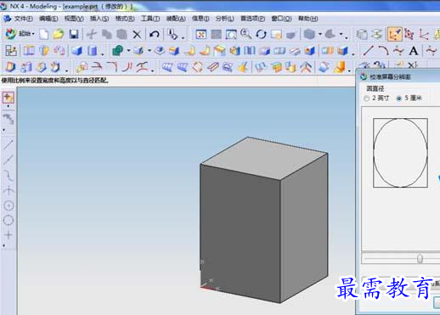Viewport: 440px width, 315px height.
Task: Open the 插入(S) menu
Action: coord(99,19)
